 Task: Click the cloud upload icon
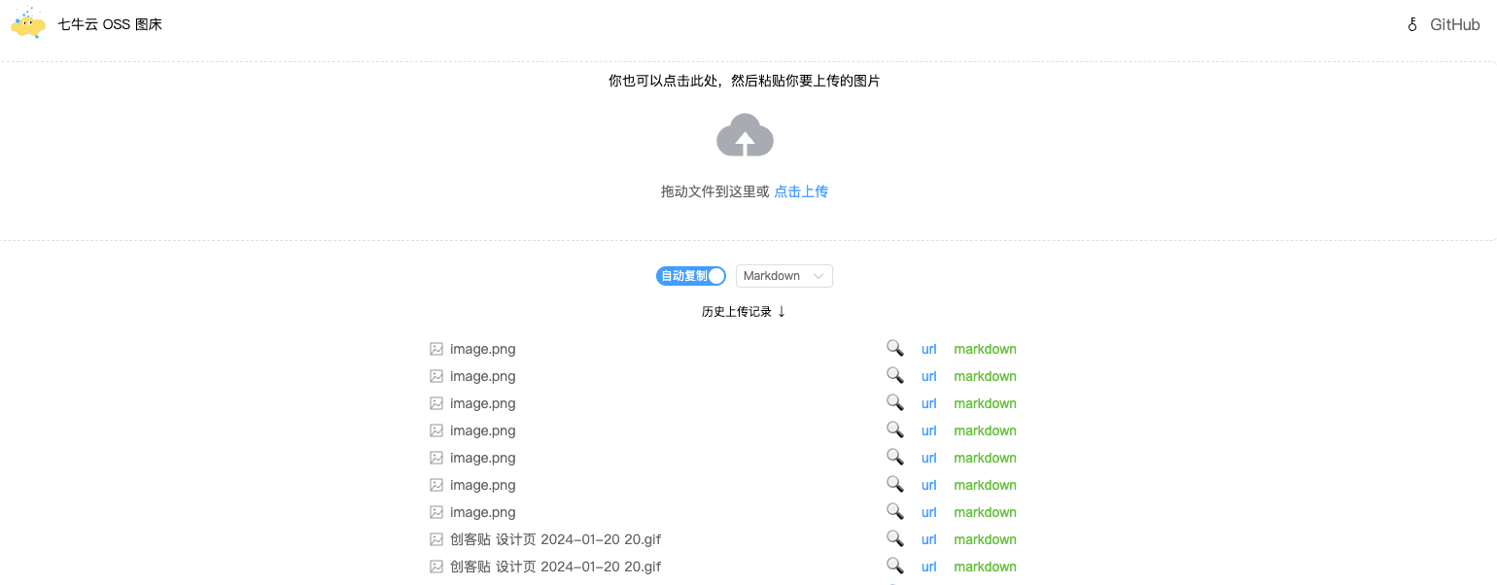pyautogui.click(x=745, y=136)
